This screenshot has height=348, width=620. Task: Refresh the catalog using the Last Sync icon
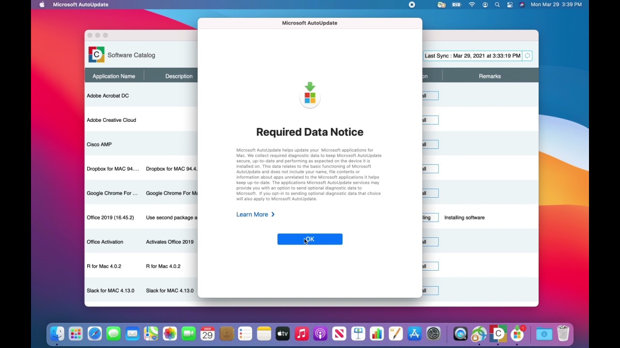(x=527, y=56)
